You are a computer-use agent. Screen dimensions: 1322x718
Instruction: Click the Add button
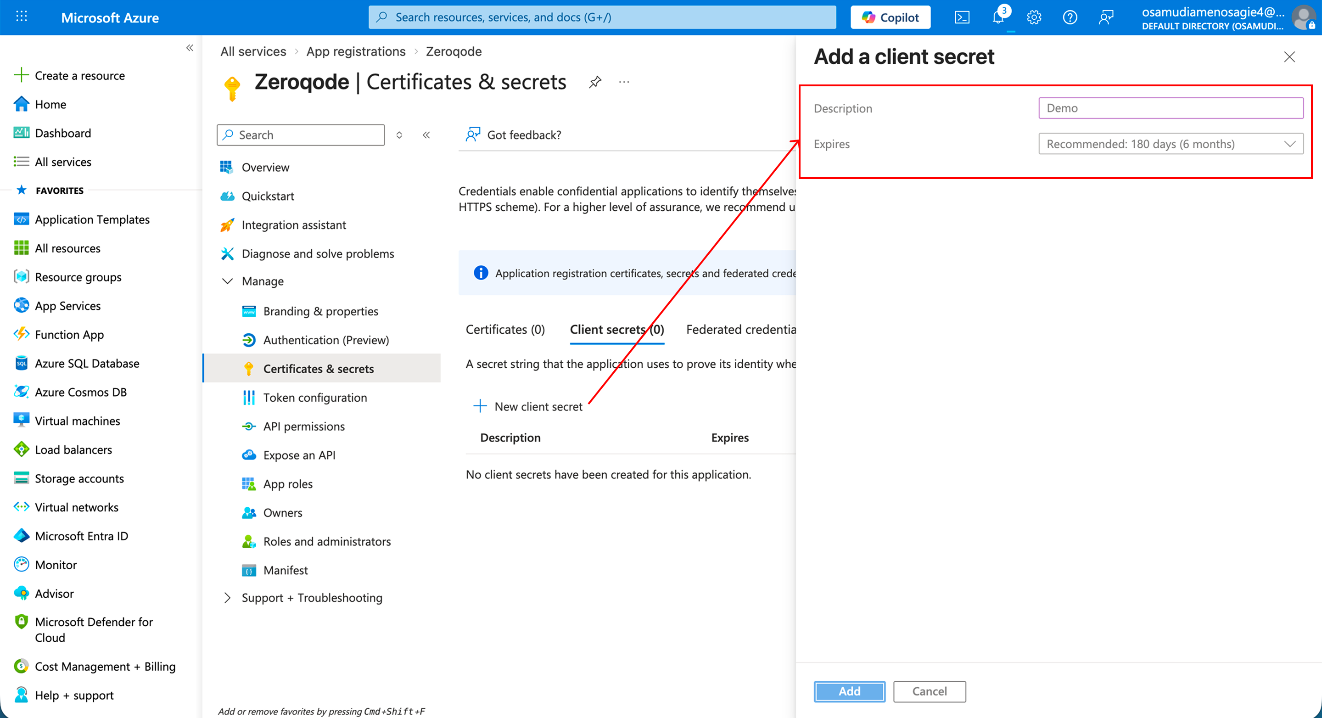[x=849, y=691]
